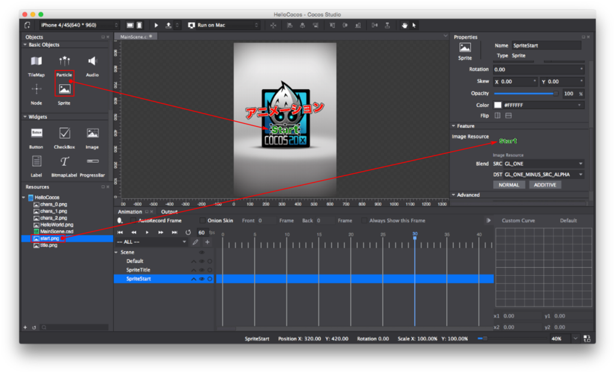
Task: Select the Particle object
Action: tap(64, 65)
